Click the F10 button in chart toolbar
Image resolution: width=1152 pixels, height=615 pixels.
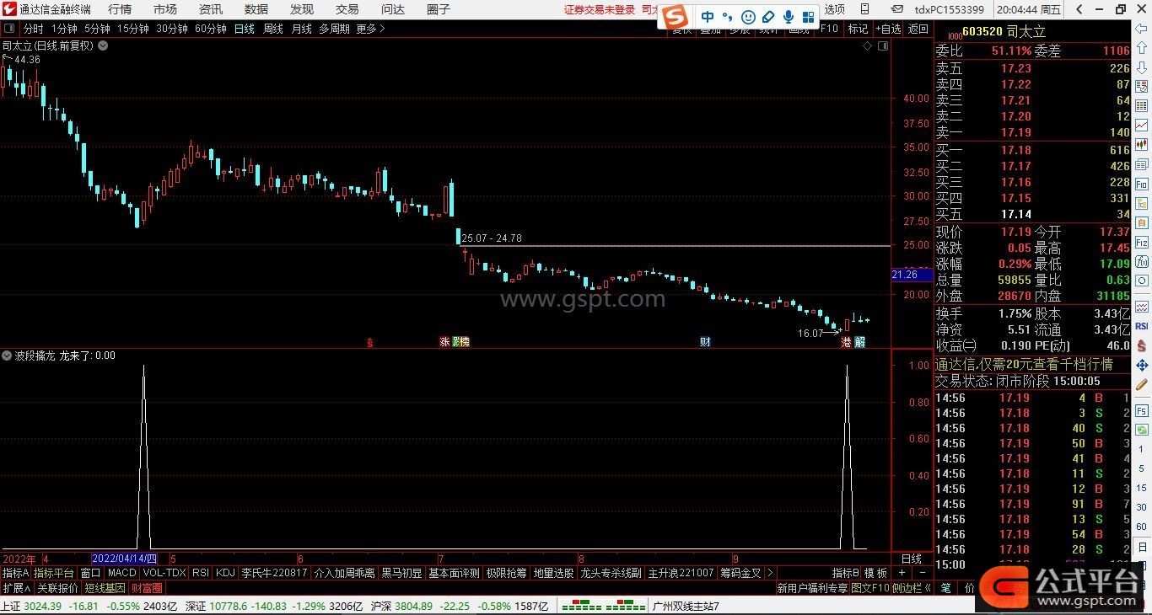829,29
